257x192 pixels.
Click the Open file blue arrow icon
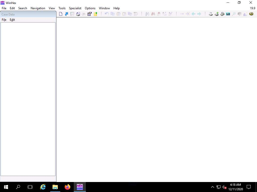point(67,14)
